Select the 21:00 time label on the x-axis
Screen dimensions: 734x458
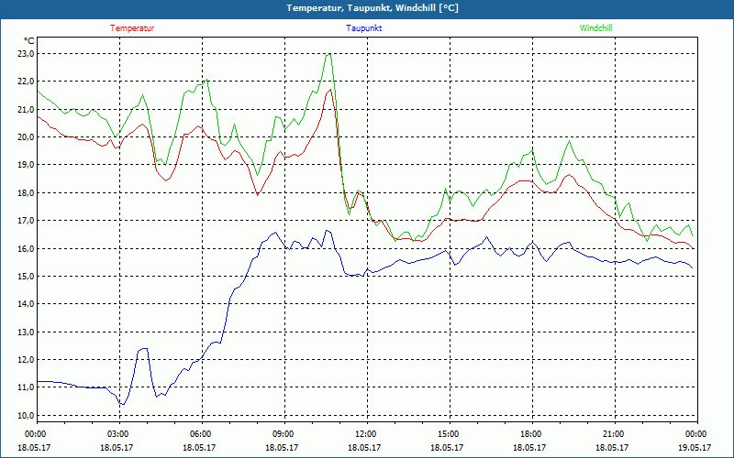tap(613, 434)
